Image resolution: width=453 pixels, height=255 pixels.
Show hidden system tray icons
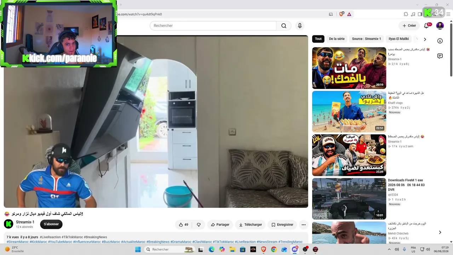389,249
